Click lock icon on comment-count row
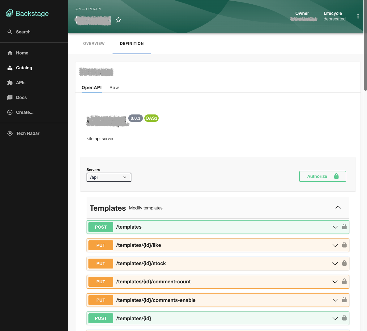 344,281
